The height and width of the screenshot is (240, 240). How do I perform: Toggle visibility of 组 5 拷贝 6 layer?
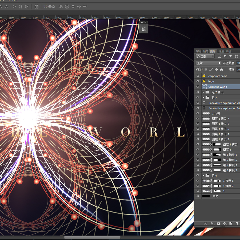click(x=198, y=155)
